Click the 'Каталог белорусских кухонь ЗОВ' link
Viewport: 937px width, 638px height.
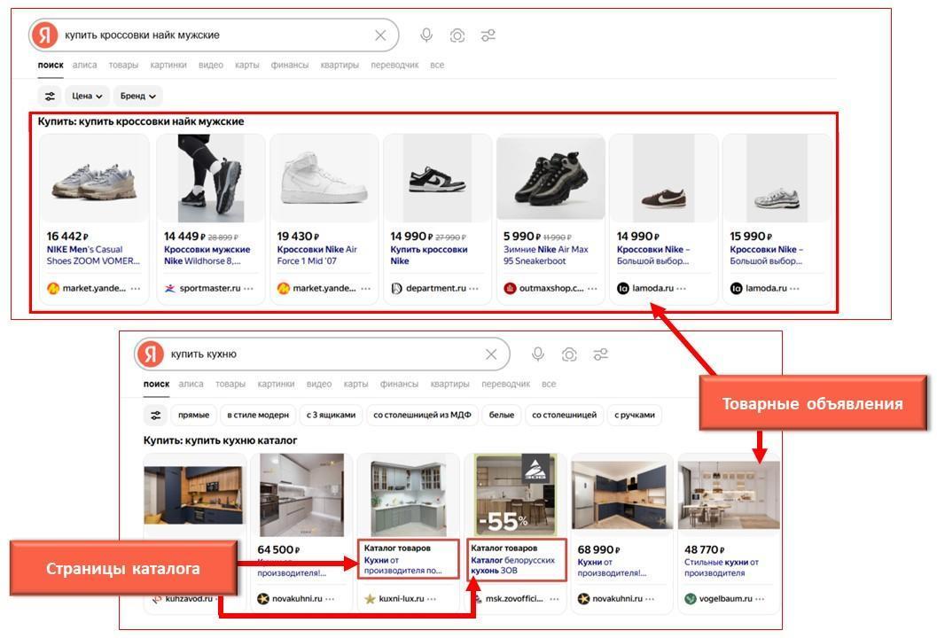point(513,565)
